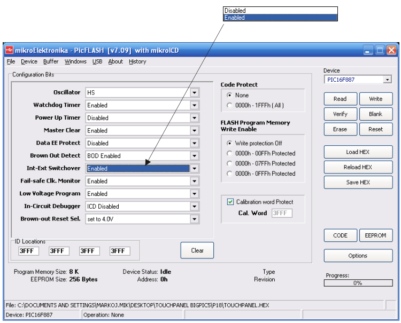This screenshot has width=401, height=323.
Task: Click the fourth ID Locations 3FFF field
Action: tap(120, 251)
